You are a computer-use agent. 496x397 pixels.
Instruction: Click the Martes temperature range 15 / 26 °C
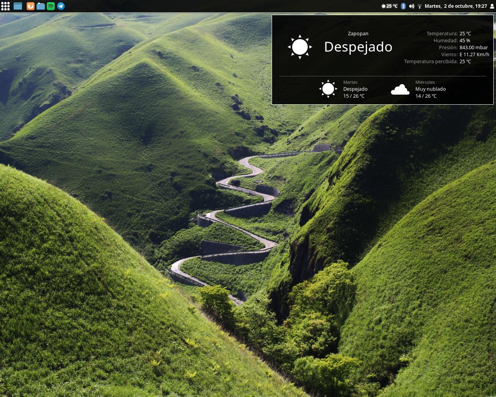click(354, 96)
